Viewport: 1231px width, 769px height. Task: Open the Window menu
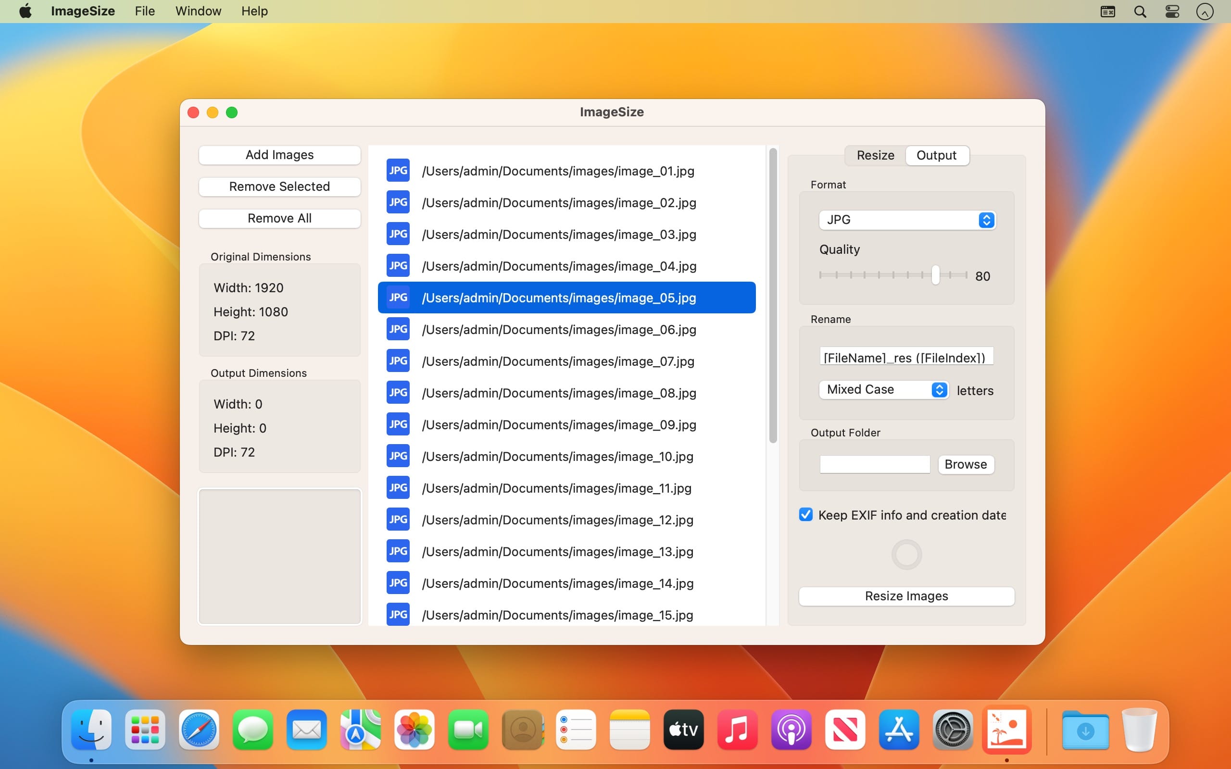199,11
